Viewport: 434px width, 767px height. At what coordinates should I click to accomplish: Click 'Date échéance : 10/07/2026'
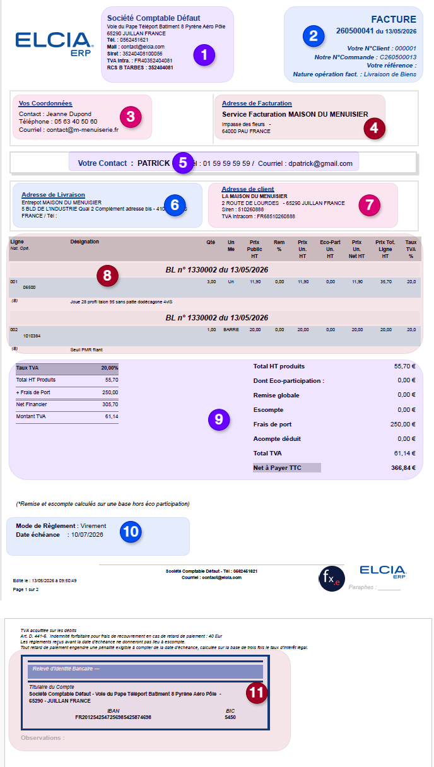(x=59, y=534)
